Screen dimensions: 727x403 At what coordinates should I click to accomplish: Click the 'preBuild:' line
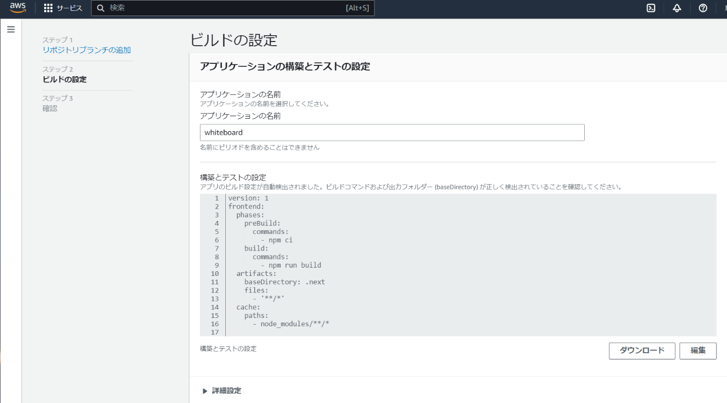pos(262,223)
